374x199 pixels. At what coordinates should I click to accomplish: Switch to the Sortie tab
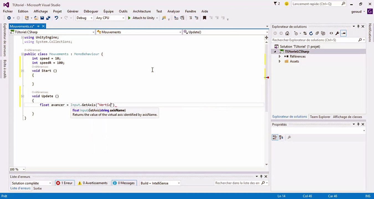[37, 188]
